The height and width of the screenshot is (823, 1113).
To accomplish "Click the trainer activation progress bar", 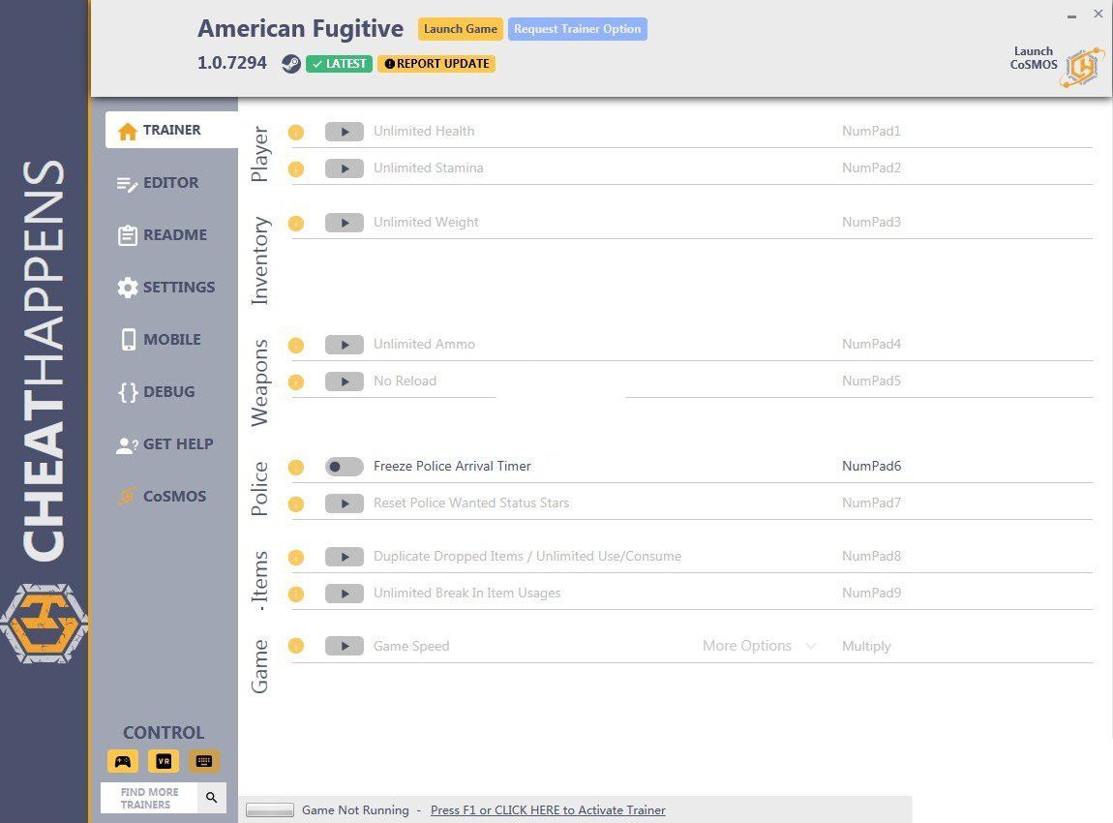I will 270,810.
